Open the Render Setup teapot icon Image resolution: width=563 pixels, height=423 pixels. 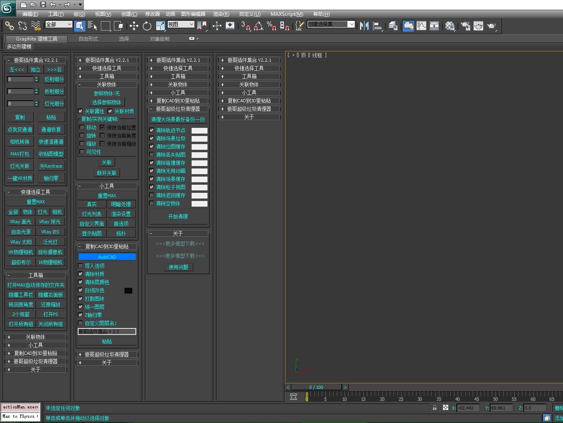(x=465, y=26)
